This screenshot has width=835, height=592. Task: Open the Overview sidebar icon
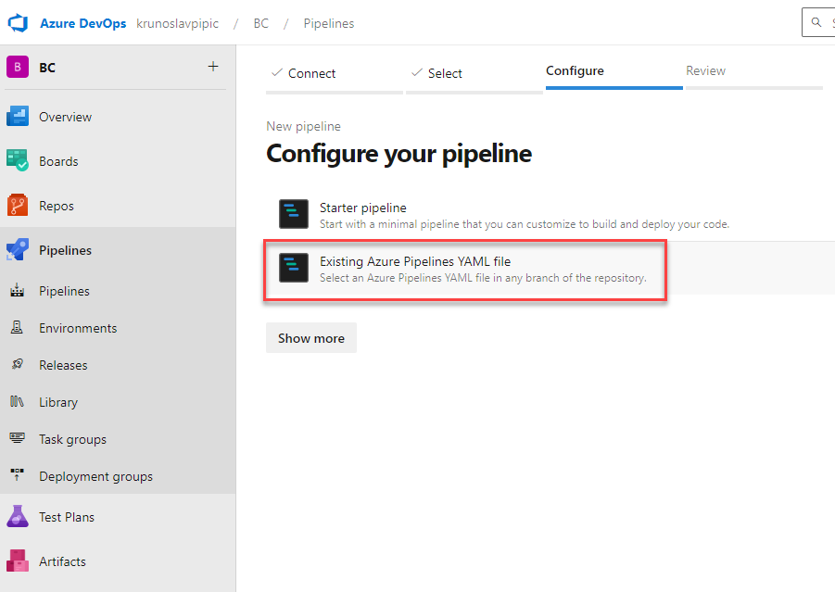[18, 117]
